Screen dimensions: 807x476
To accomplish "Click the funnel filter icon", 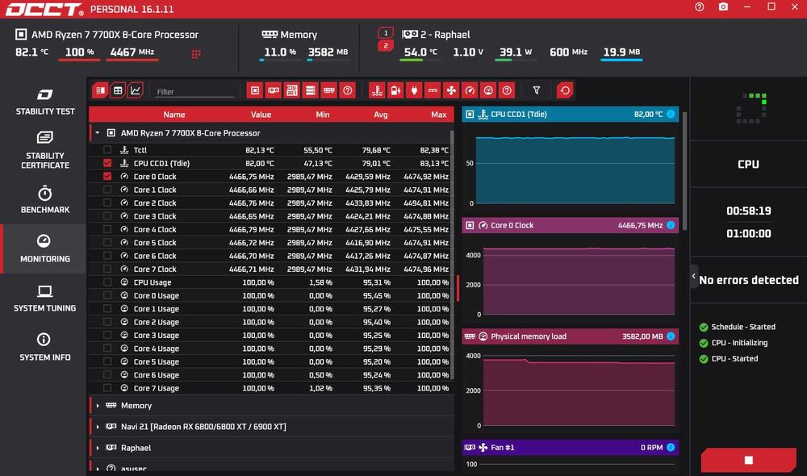I will point(537,90).
